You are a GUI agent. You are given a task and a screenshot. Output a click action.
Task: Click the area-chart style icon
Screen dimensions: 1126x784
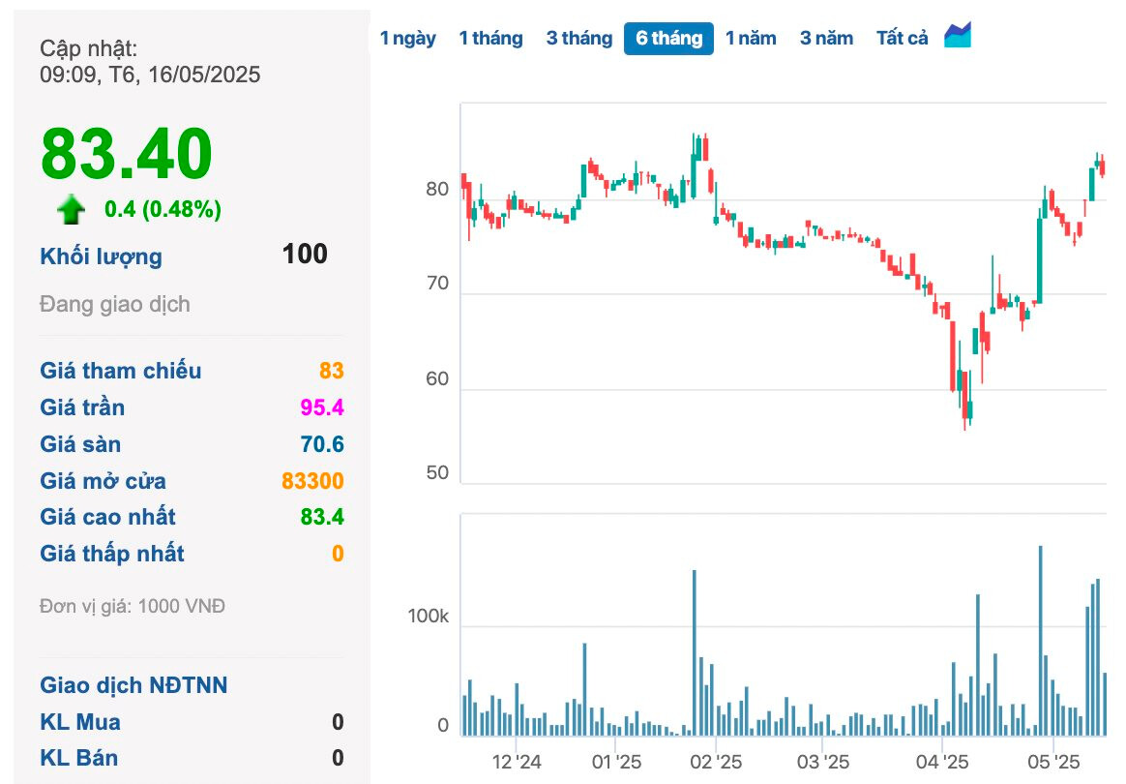(x=958, y=37)
